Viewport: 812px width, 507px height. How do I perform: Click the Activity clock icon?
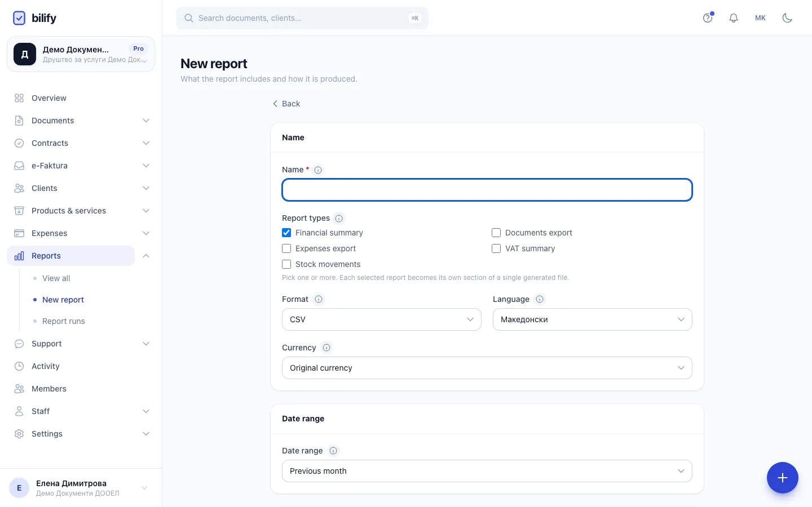(x=19, y=366)
